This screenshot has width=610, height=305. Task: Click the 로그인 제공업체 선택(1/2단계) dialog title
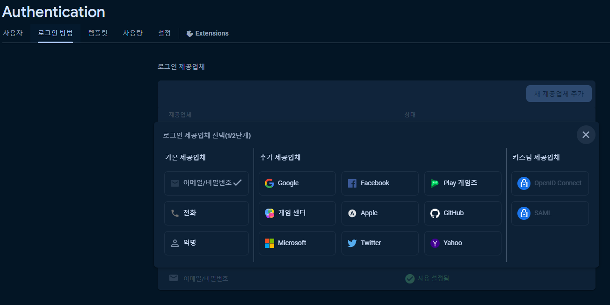[x=207, y=136]
